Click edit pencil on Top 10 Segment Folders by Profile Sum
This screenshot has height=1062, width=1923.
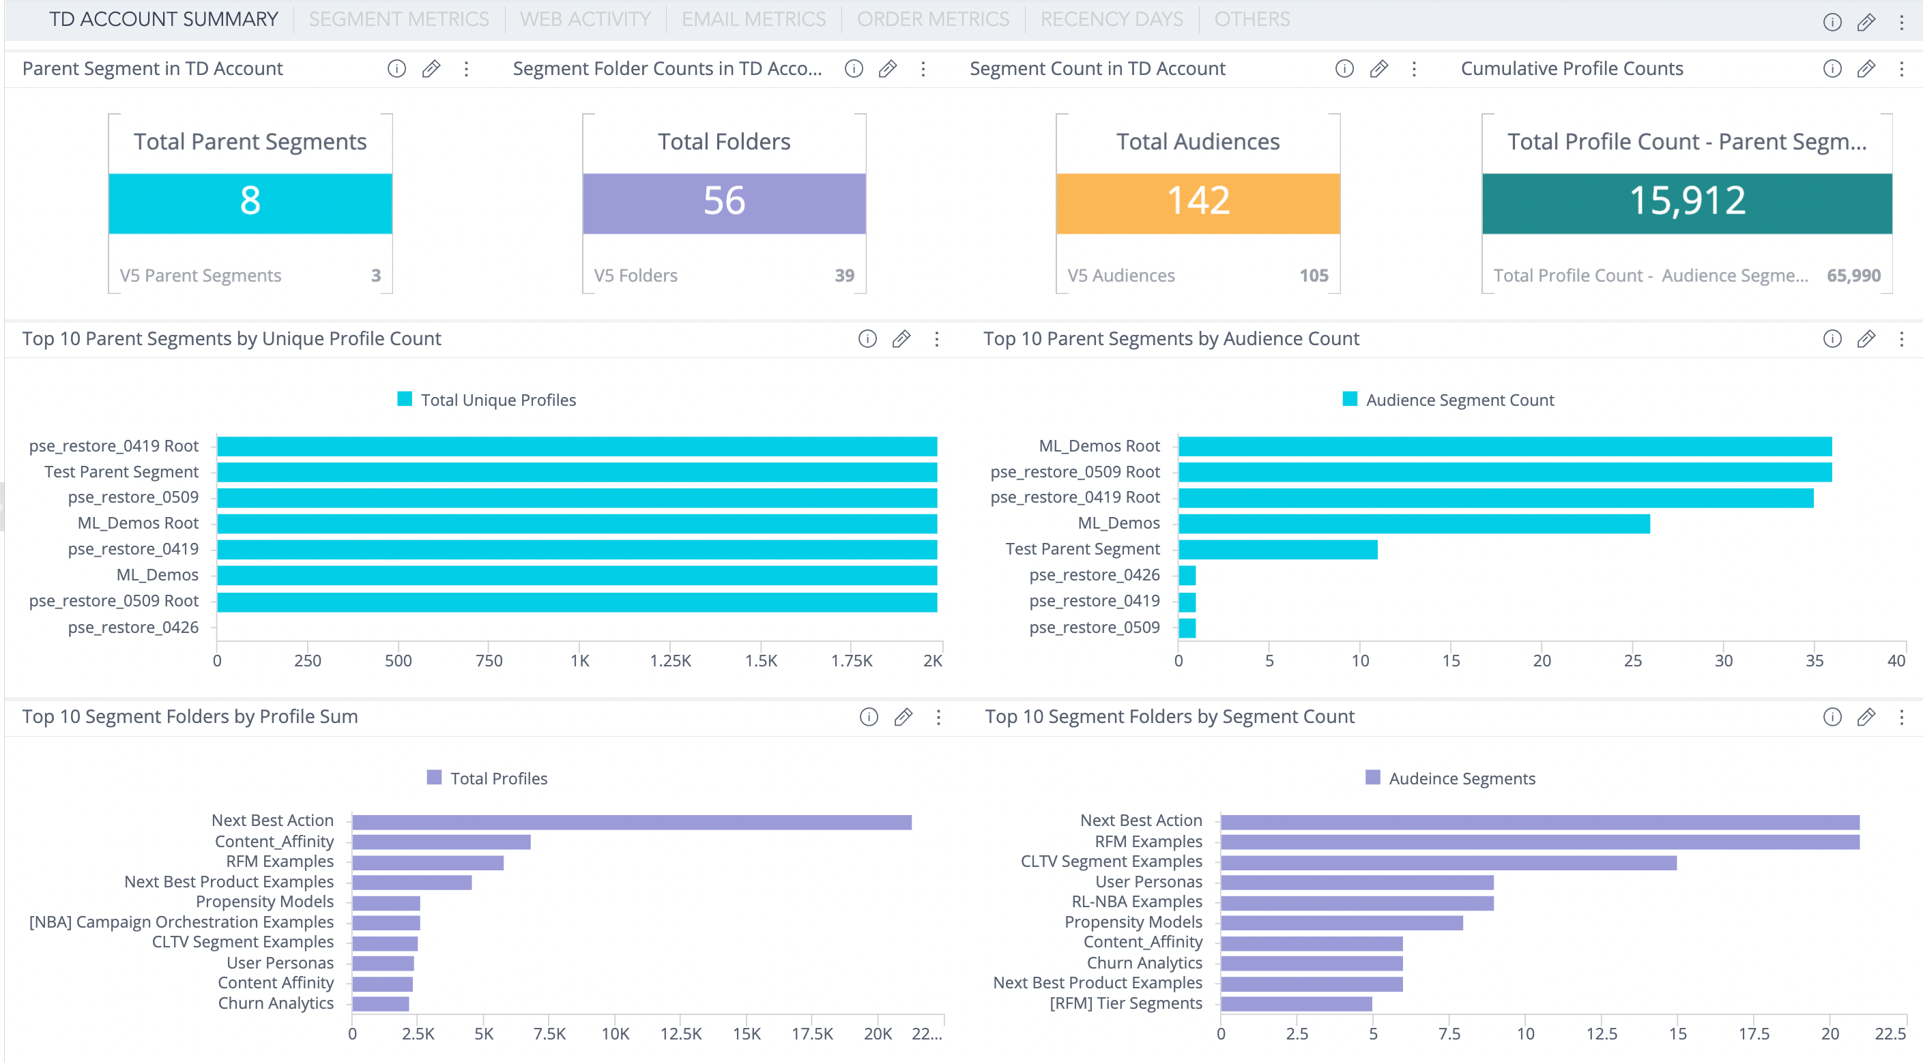point(903,717)
